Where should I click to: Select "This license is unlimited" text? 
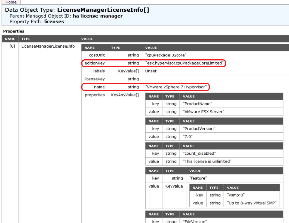coord(207,161)
